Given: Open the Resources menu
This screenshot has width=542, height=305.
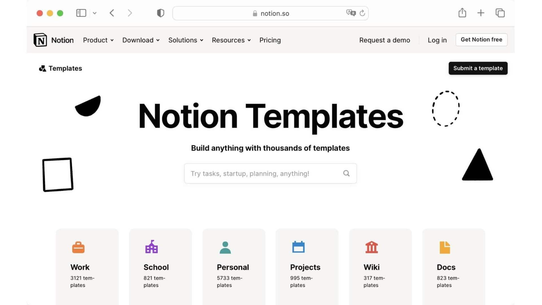Looking at the screenshot, I should click(x=231, y=40).
